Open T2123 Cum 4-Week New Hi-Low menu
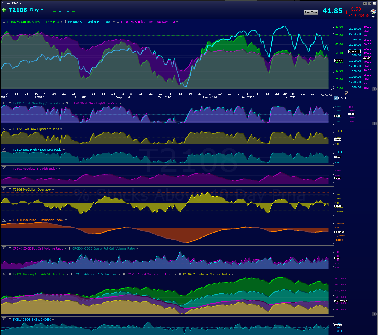Image resolution: width=378 pixels, height=335 pixels. pos(176,274)
